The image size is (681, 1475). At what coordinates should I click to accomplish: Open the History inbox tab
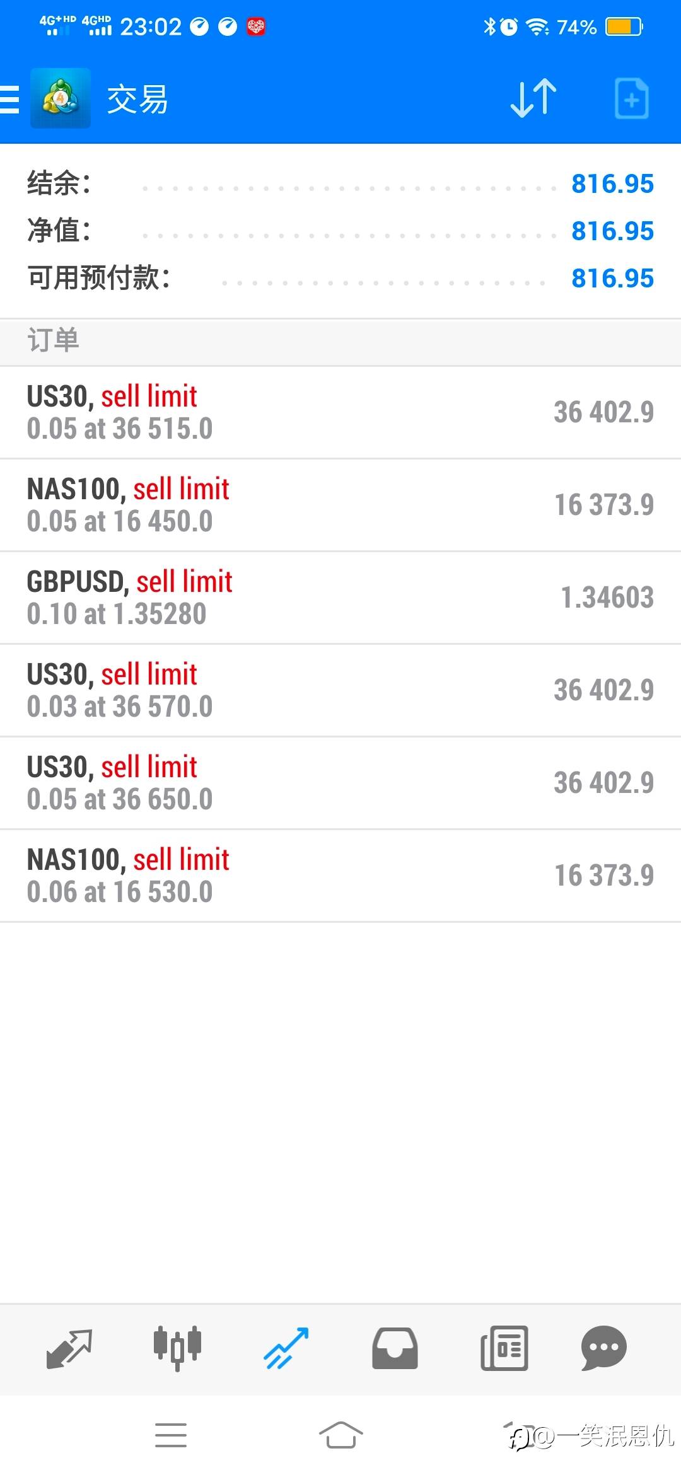coord(395,1348)
